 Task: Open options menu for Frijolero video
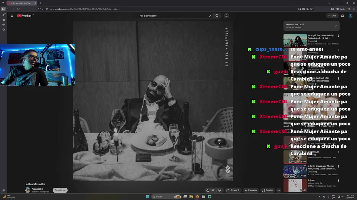(338, 181)
